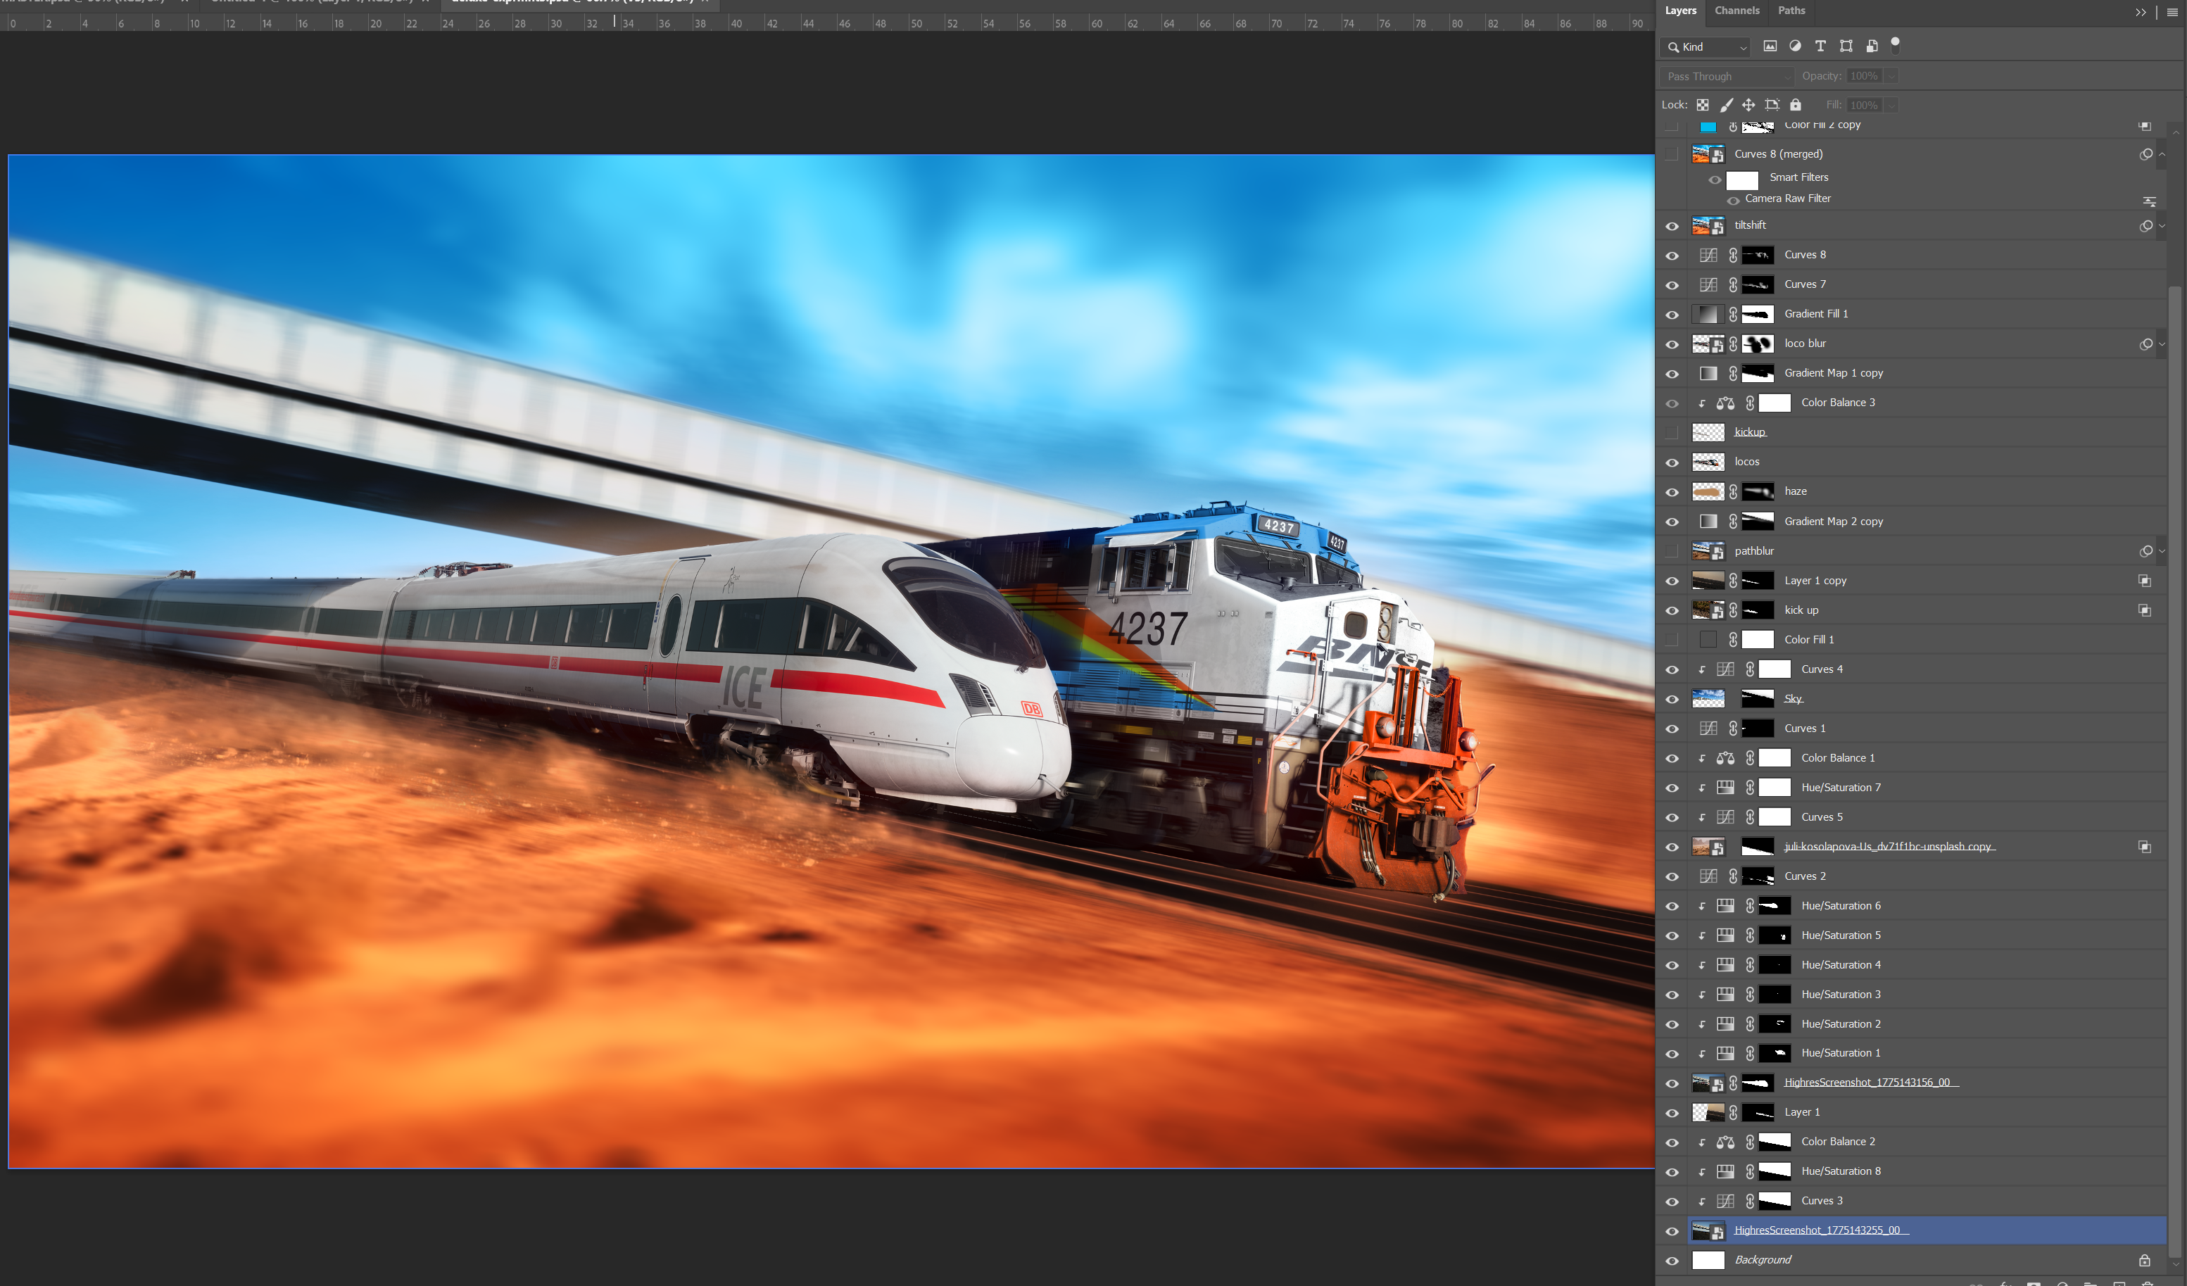Expand smart filters on tiltshift layer

pyautogui.click(x=2162, y=226)
